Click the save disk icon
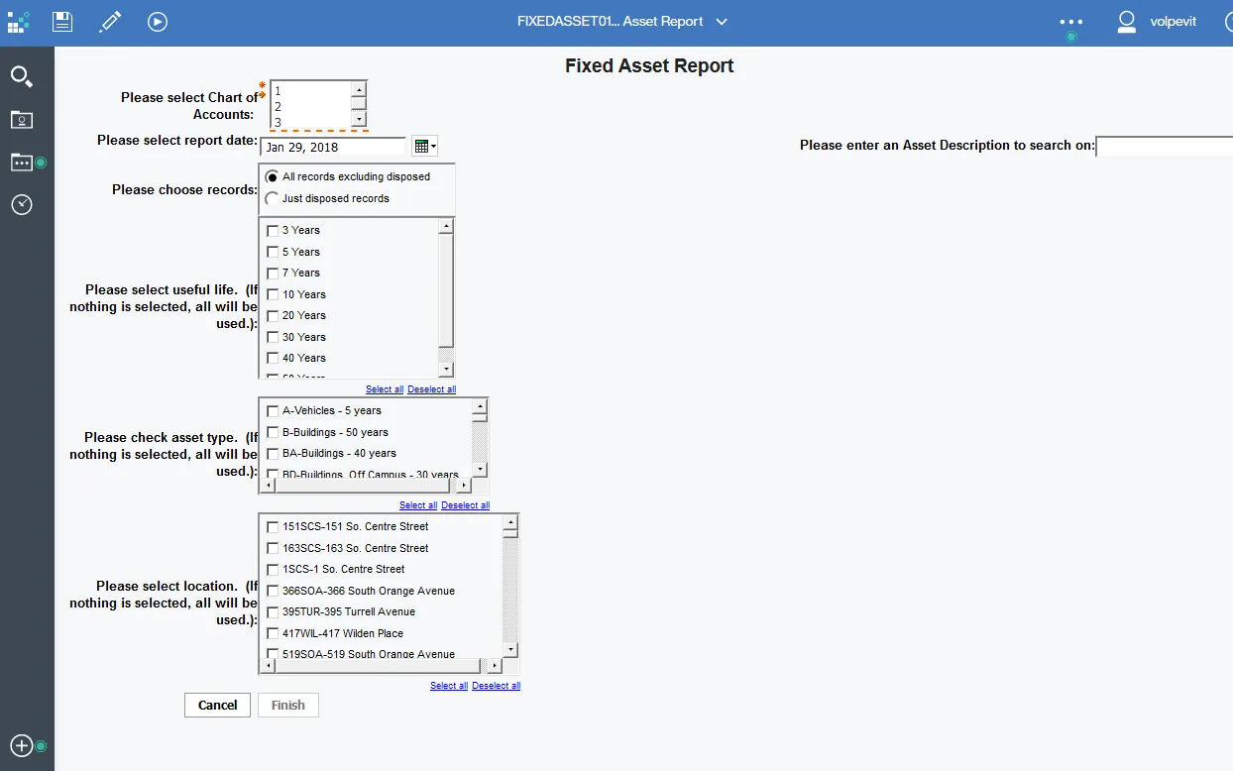Viewport: 1233px width, 771px height. [x=62, y=21]
